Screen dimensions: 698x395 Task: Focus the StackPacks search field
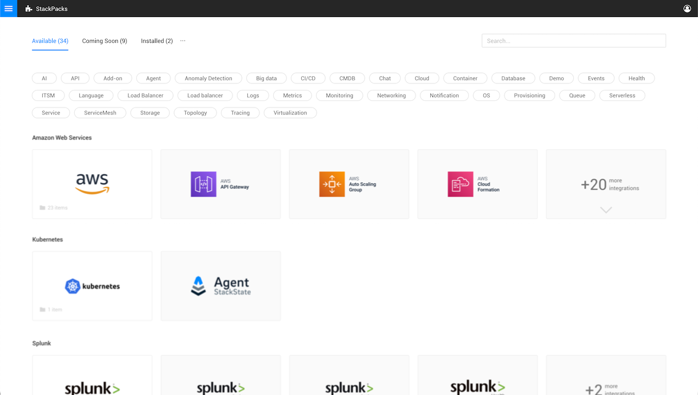pos(574,41)
